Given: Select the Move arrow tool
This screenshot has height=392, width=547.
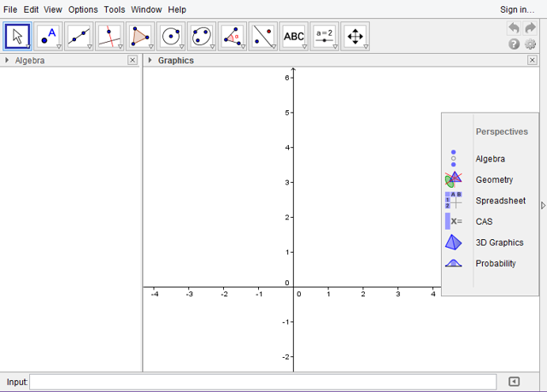Looking at the screenshot, I should pyautogui.click(x=17, y=36).
